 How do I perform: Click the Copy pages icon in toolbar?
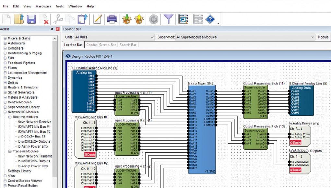pos(70,19)
